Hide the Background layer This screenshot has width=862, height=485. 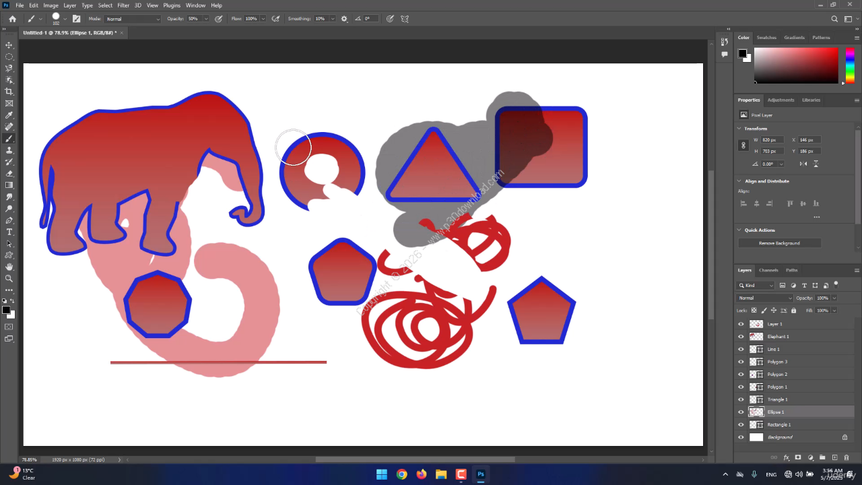click(741, 437)
